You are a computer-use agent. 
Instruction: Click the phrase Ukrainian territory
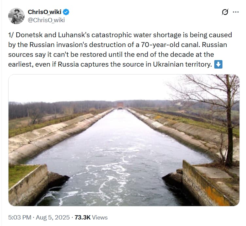tap(183, 64)
